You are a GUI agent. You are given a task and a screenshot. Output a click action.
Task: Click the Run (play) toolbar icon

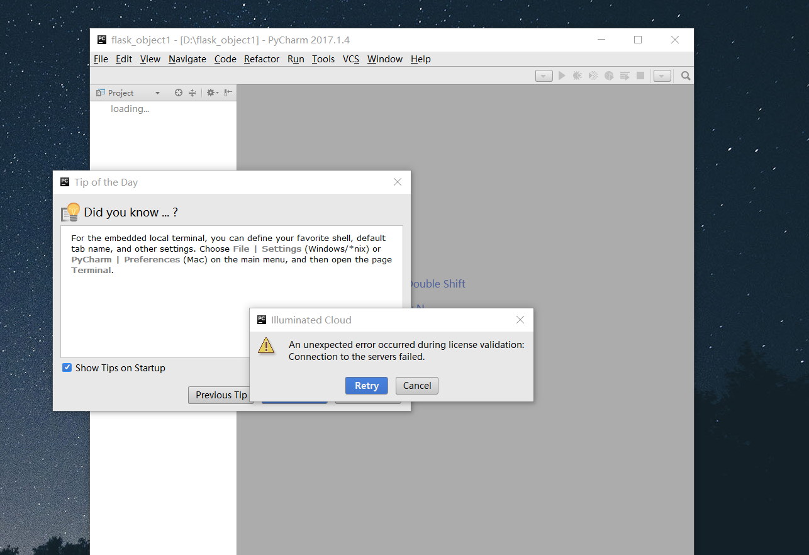[562, 76]
